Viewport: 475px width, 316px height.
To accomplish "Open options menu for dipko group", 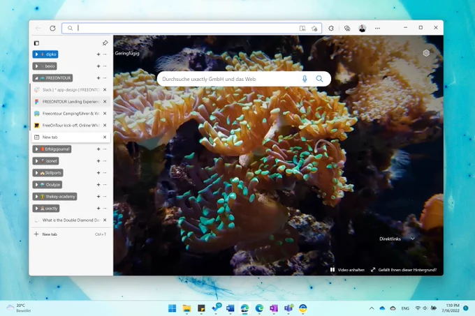I will click(105, 54).
